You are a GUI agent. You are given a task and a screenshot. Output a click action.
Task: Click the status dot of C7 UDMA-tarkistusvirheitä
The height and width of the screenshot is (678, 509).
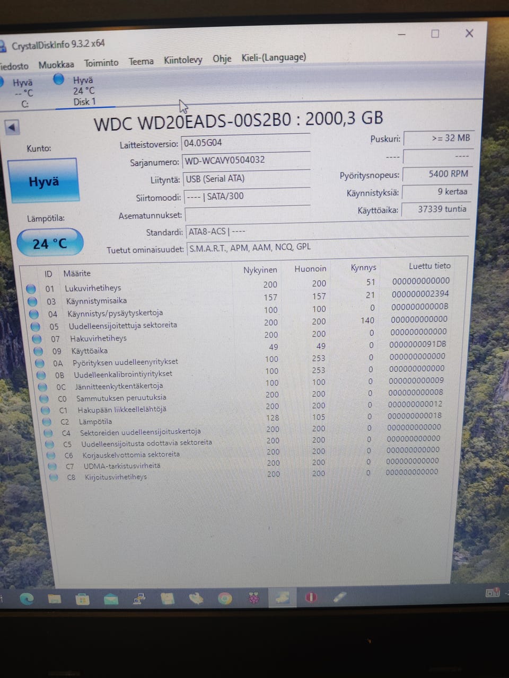coord(52,466)
